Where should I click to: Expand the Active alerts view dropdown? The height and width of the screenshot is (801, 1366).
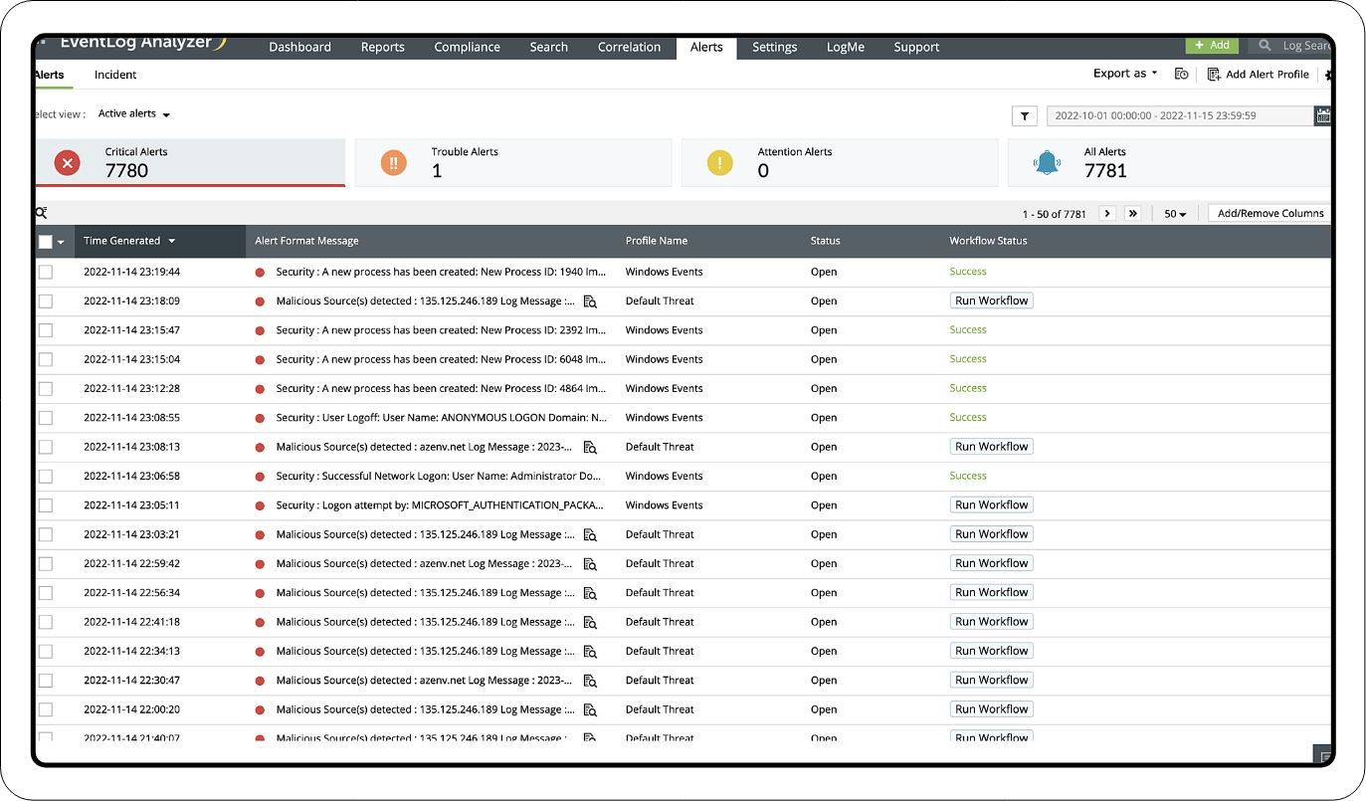tap(134, 114)
